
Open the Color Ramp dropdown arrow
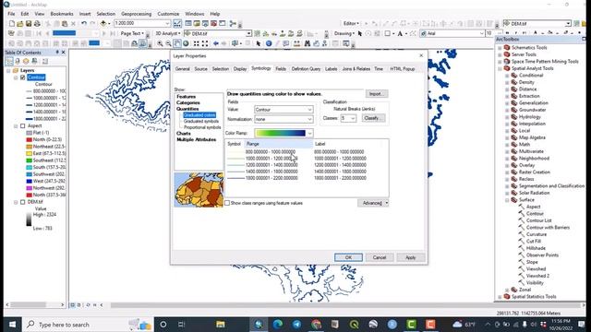click(x=310, y=133)
